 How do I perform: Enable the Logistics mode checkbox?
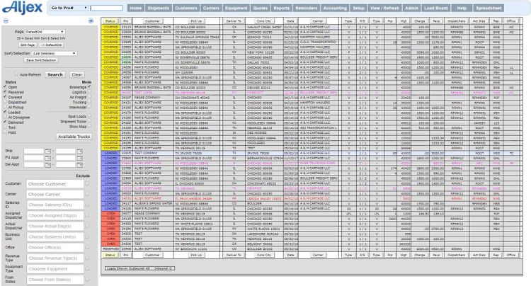(x=89, y=92)
